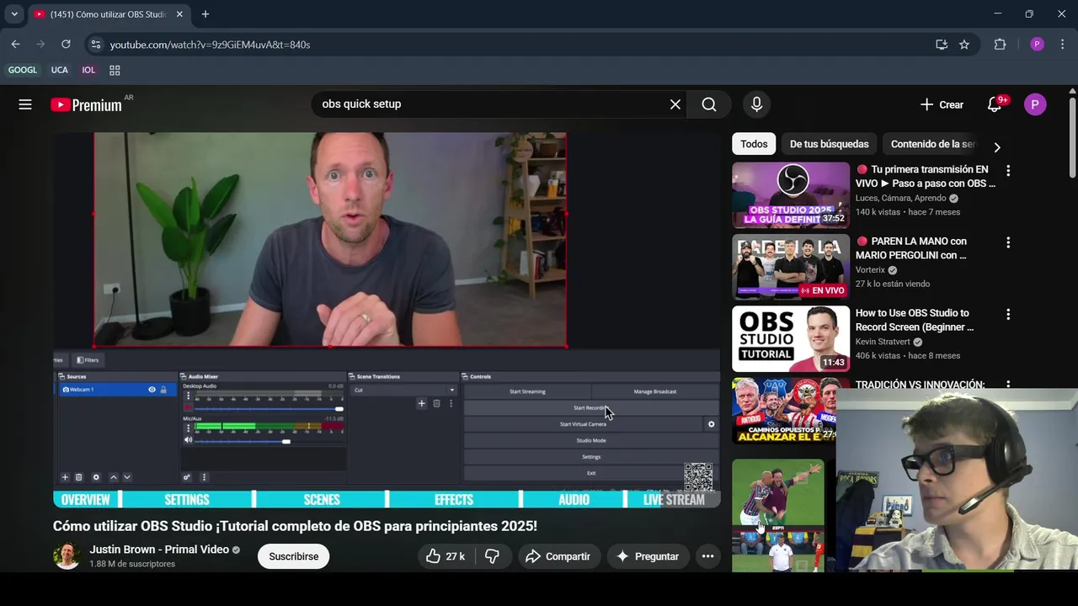1078x606 pixels.
Task: Open more actions three-dot button under video
Action: 707,556
